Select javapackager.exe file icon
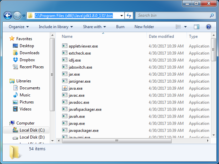This screenshot has width=219, height=164. (65, 130)
